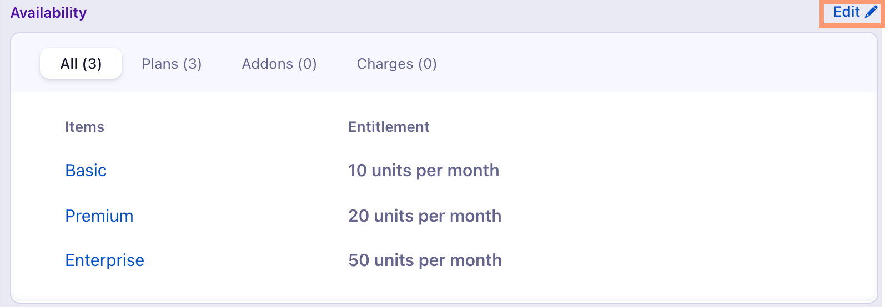Show the Charges (0) tab

[396, 64]
